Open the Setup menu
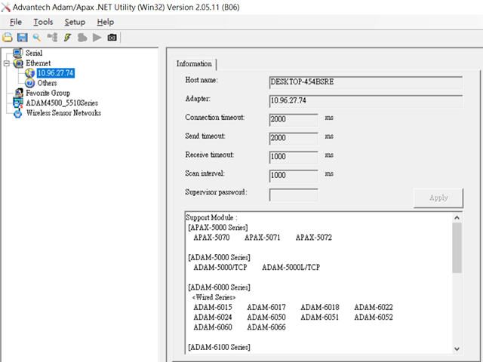 point(75,22)
